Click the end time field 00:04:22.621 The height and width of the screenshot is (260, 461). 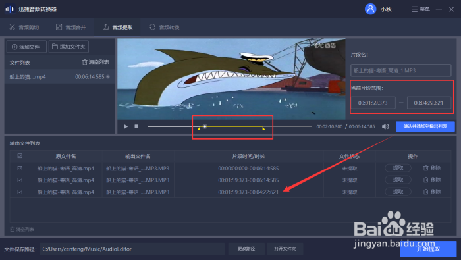429,103
